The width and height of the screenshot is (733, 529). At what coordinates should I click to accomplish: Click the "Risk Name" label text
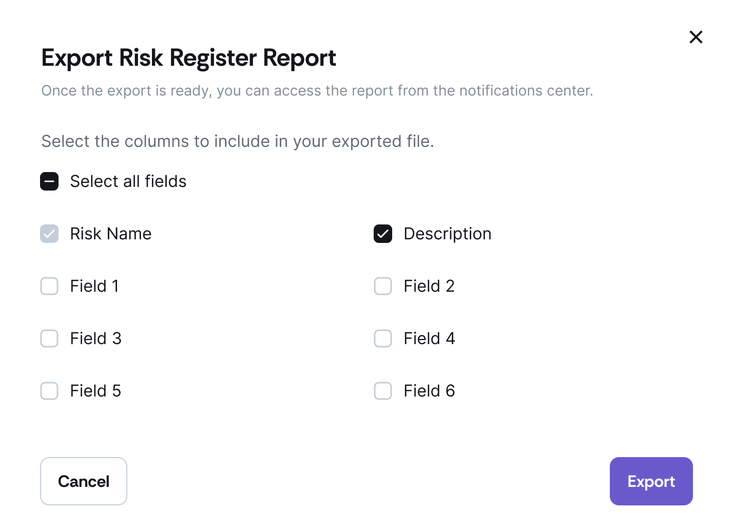point(111,234)
